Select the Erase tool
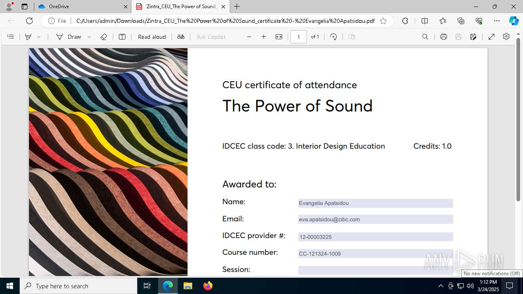 [104, 37]
